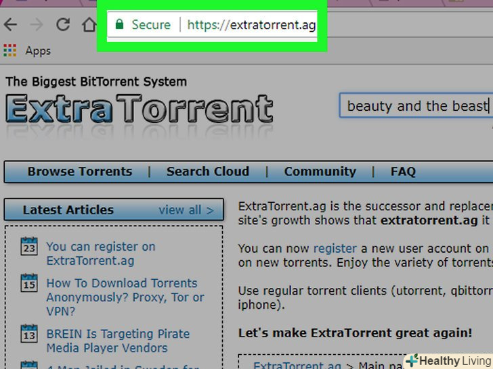Click view all articles link
The width and height of the screenshot is (493, 369).
click(x=186, y=210)
